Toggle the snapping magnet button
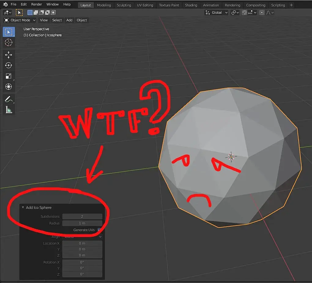This screenshot has width=312, height=283. pos(244,13)
